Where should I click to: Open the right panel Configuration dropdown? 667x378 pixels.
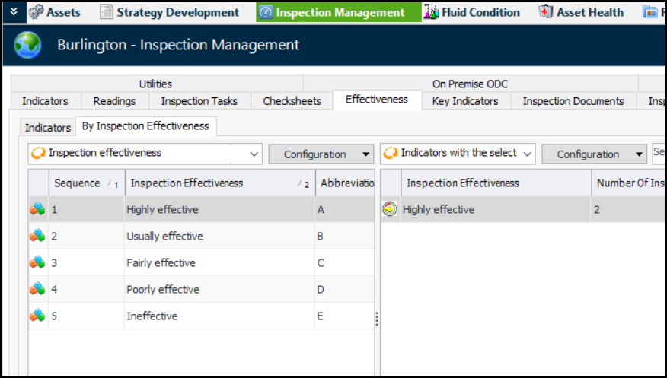[x=594, y=154]
